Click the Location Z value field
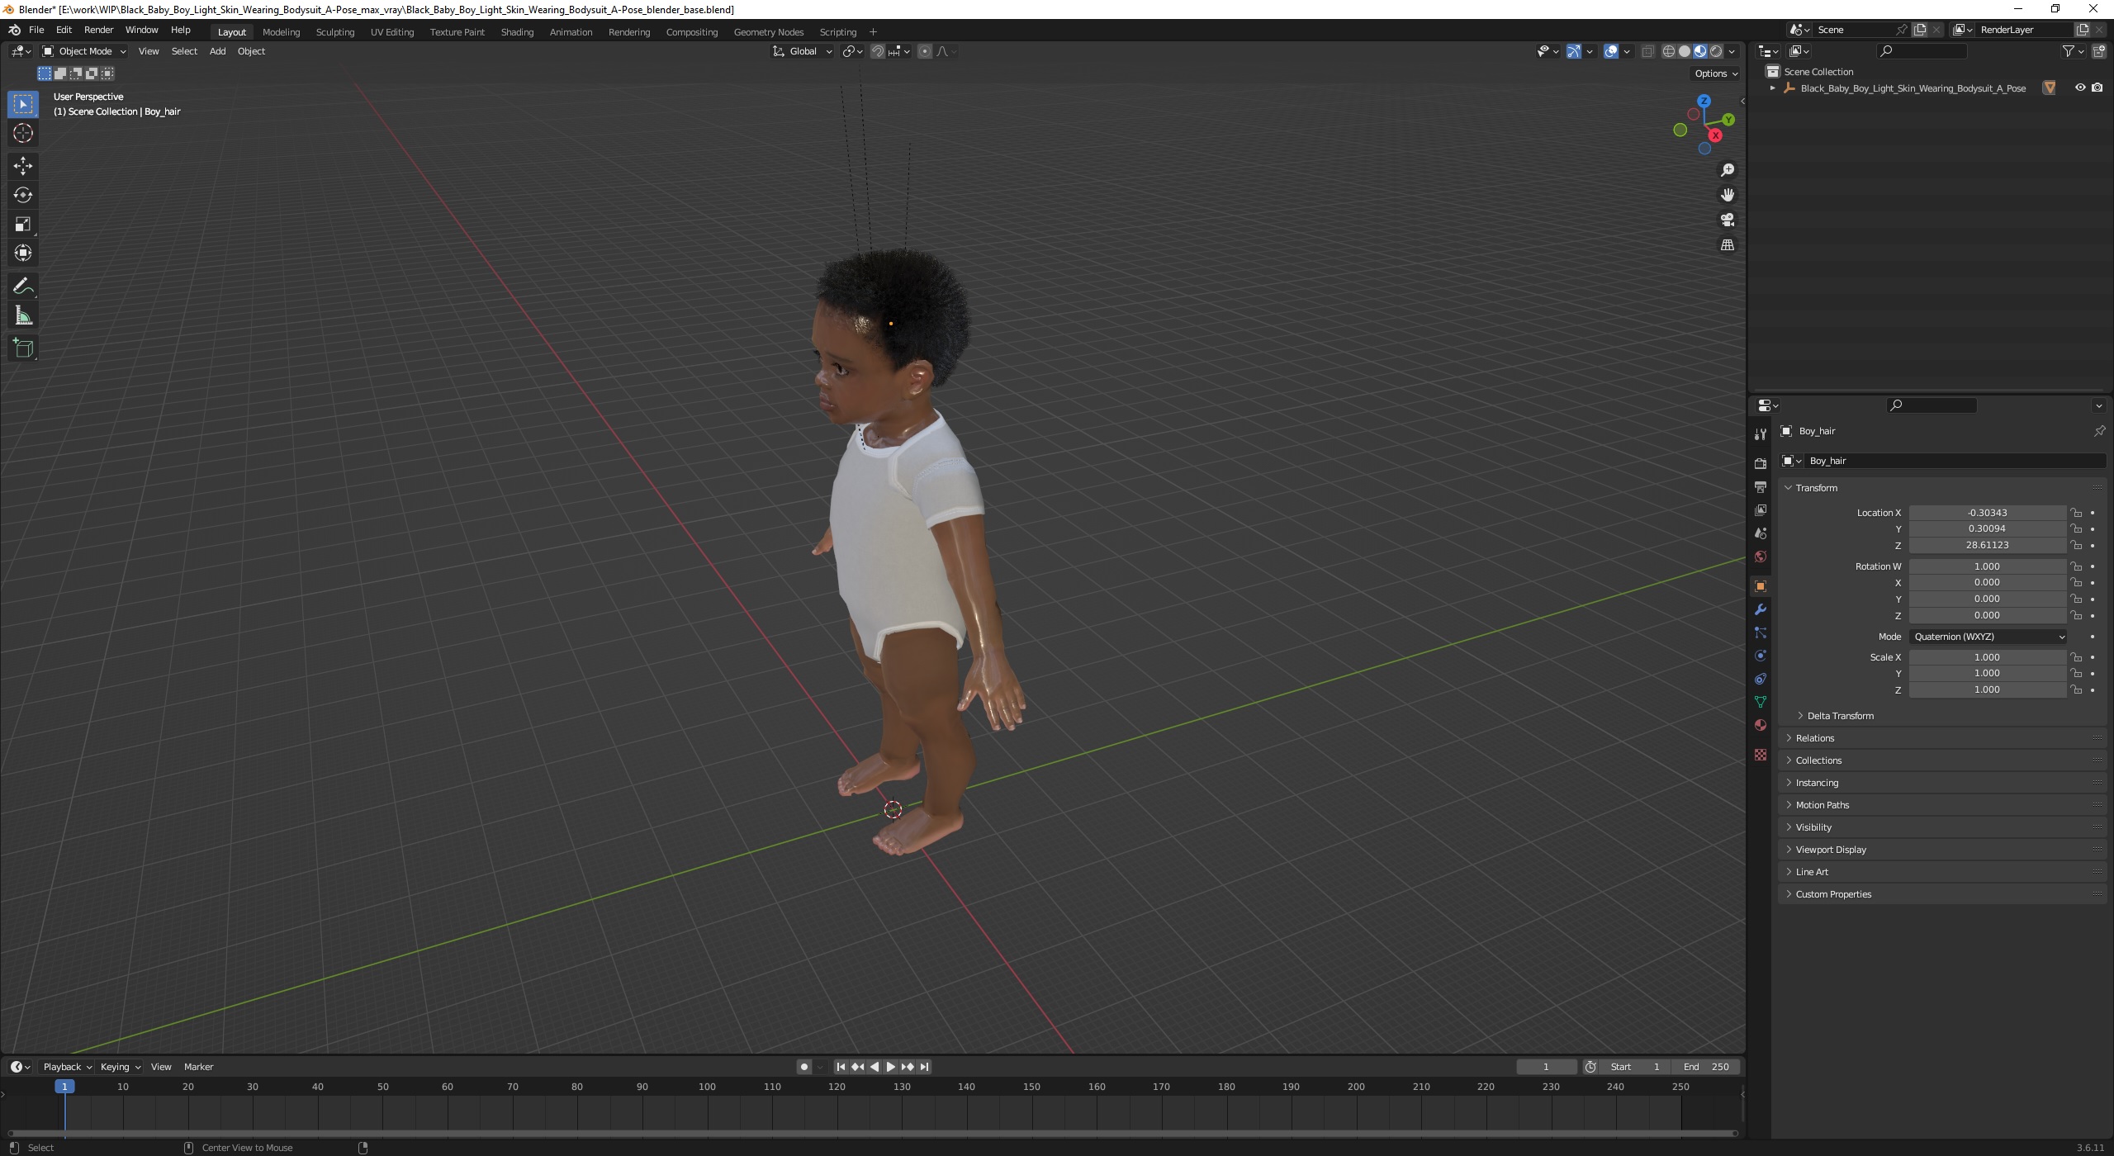This screenshot has width=2114, height=1156. tap(1987, 545)
